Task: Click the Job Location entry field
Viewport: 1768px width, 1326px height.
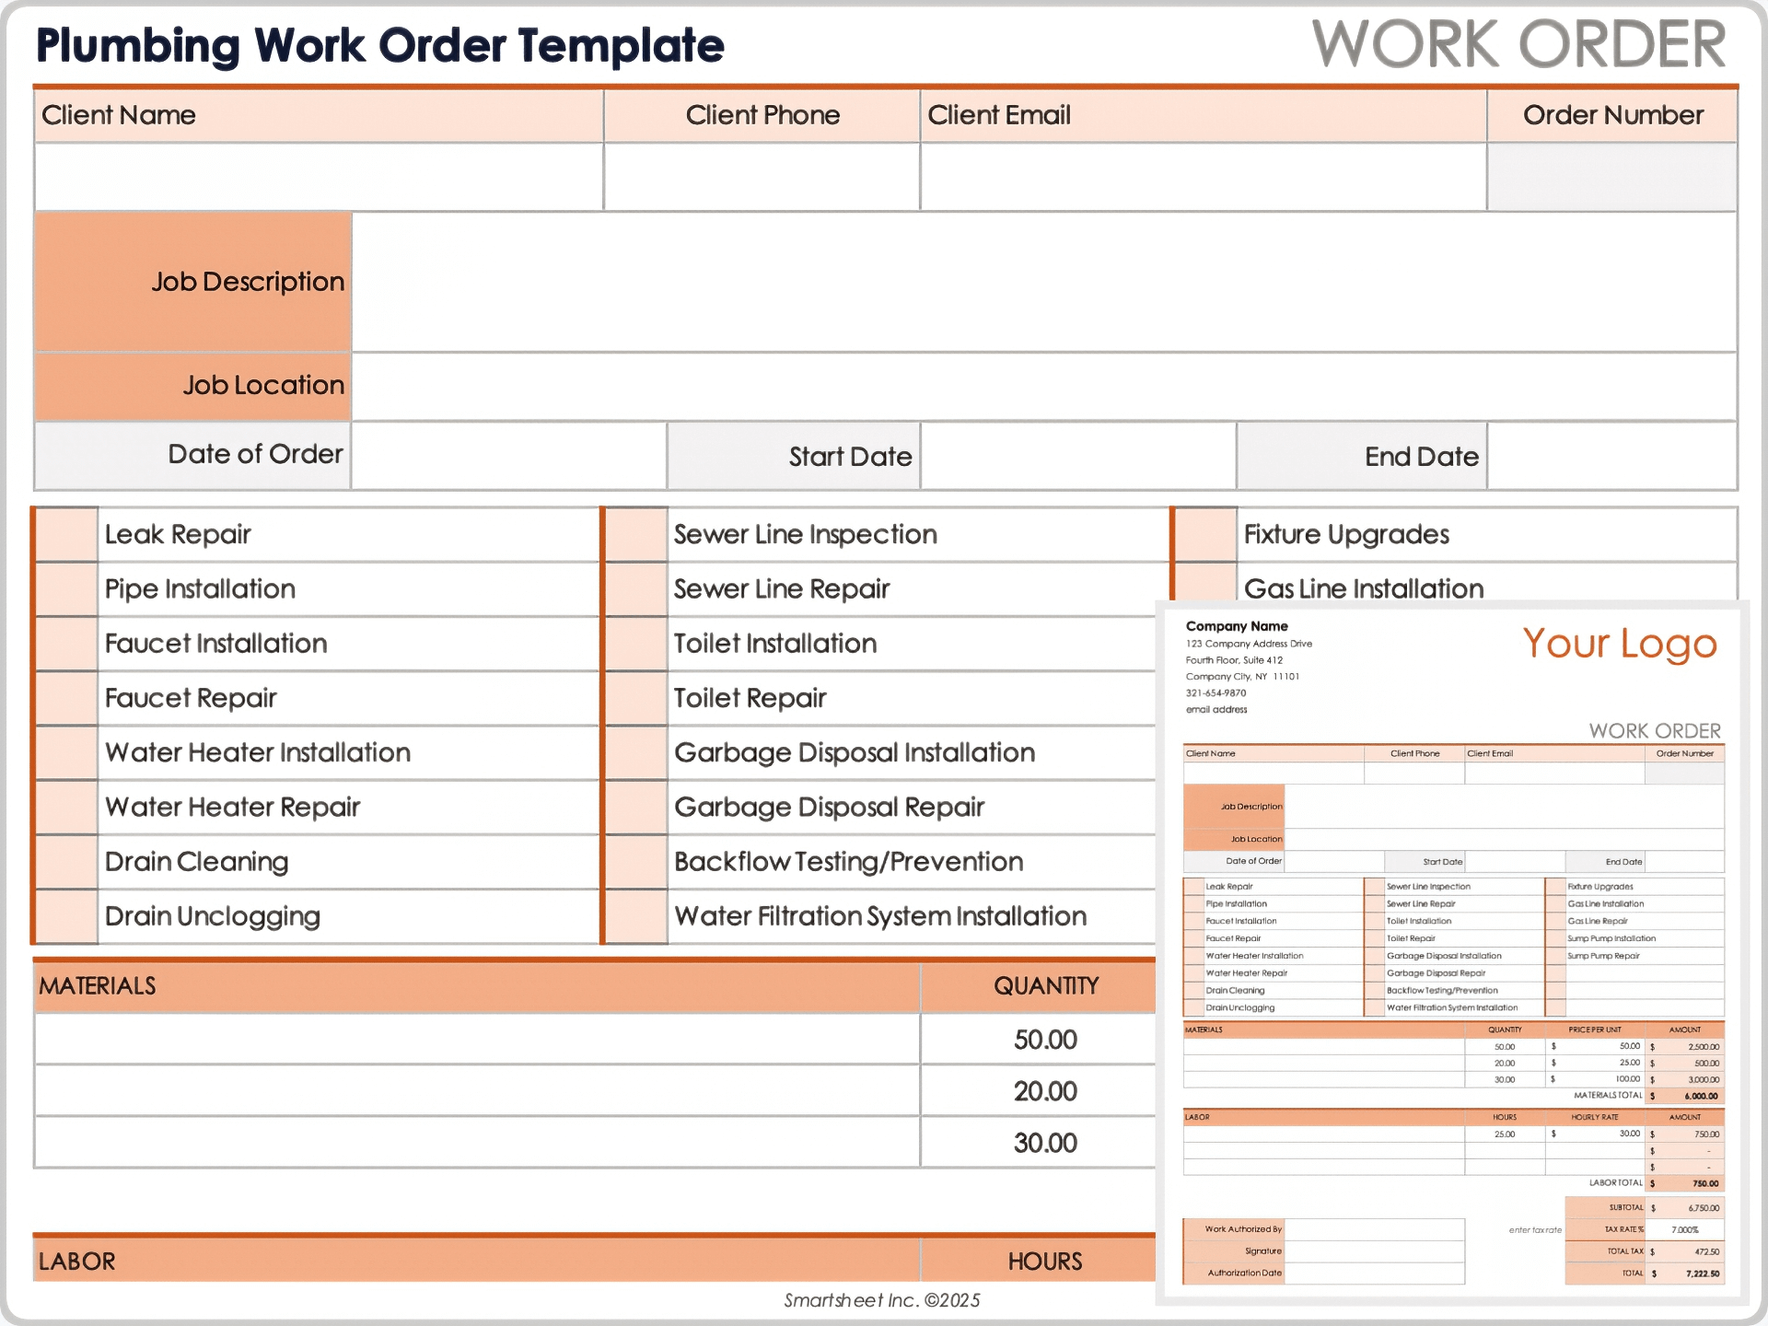Action: point(1044,386)
